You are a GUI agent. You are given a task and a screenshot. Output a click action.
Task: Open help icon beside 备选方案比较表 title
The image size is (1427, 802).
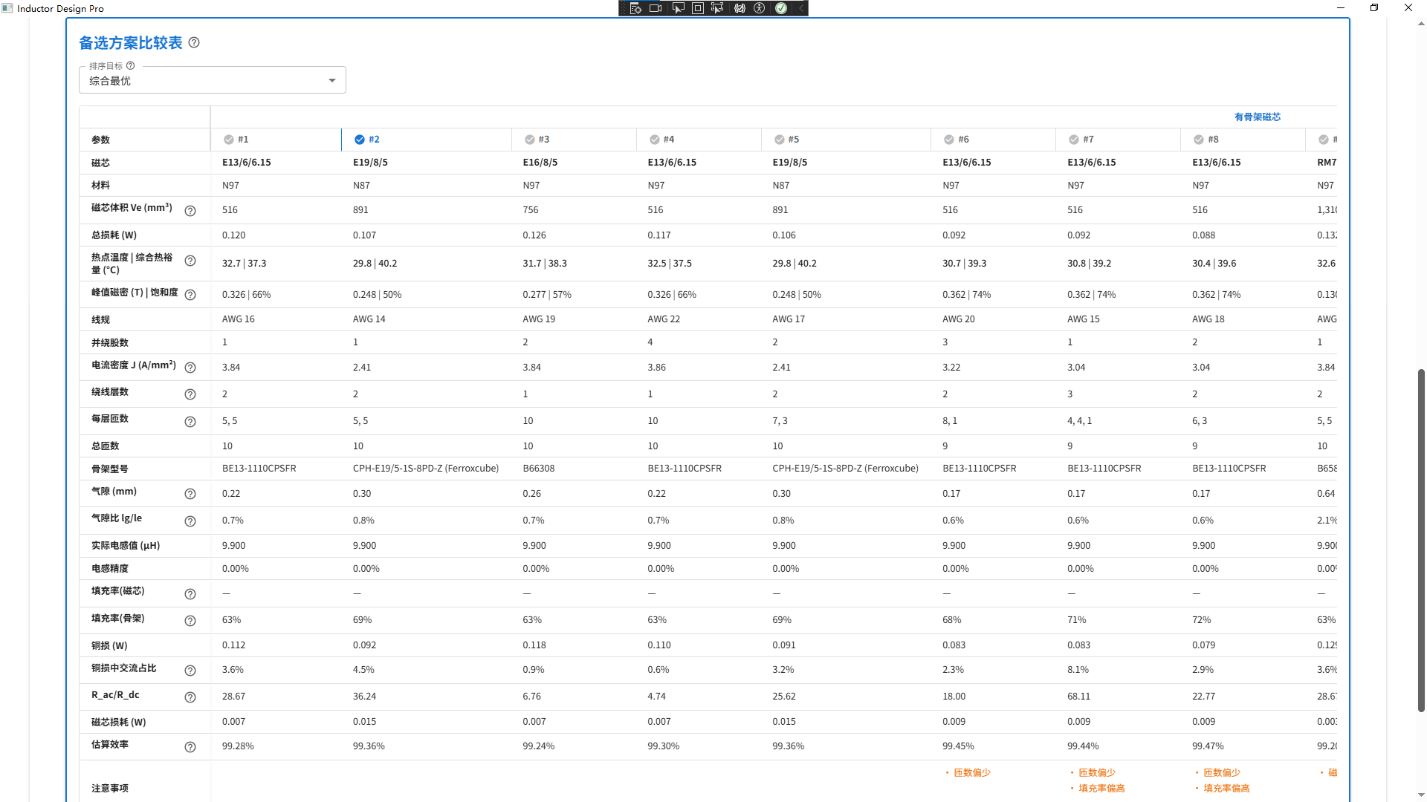coord(194,42)
